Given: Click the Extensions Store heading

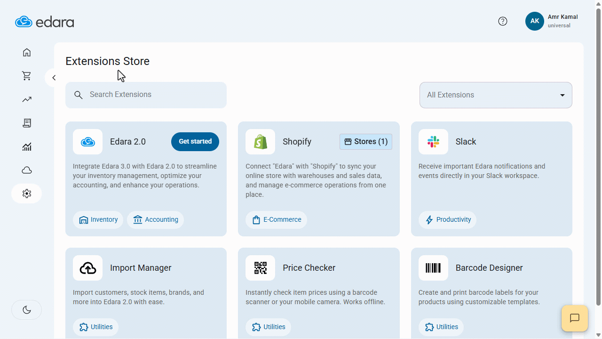Looking at the screenshot, I should point(108,61).
